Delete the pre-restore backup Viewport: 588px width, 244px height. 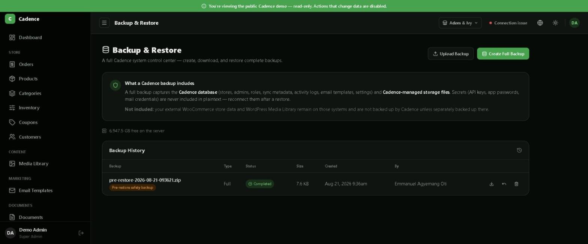tap(516, 184)
